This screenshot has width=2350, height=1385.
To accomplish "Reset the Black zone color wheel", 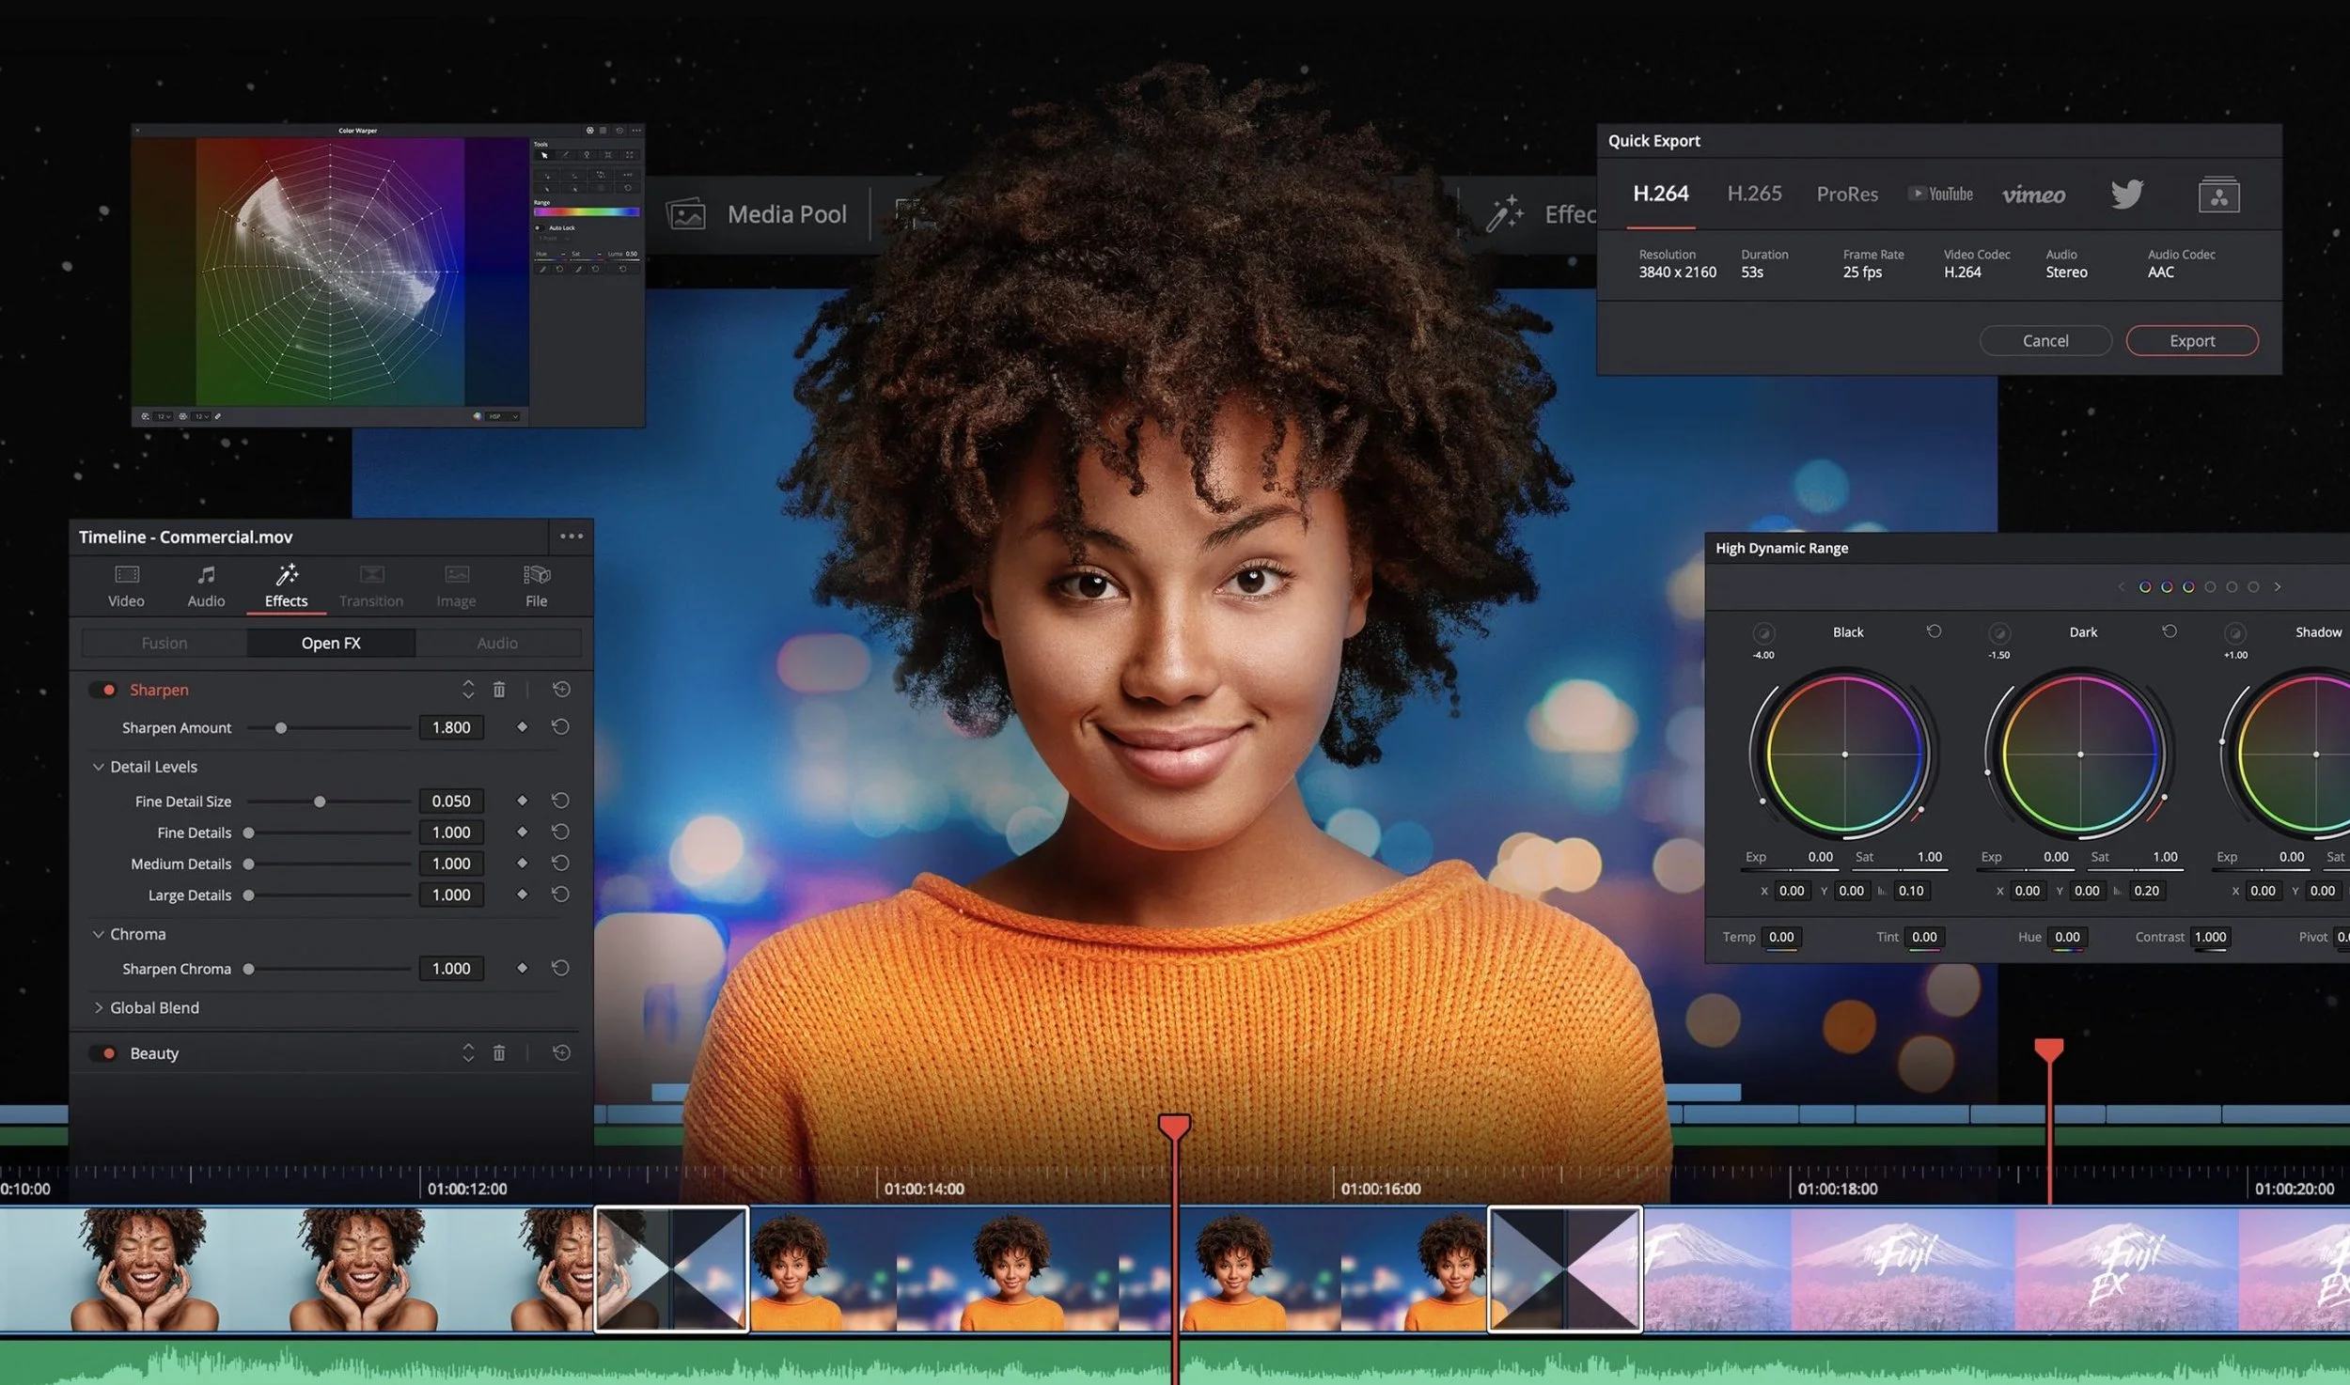I will 1934,631.
